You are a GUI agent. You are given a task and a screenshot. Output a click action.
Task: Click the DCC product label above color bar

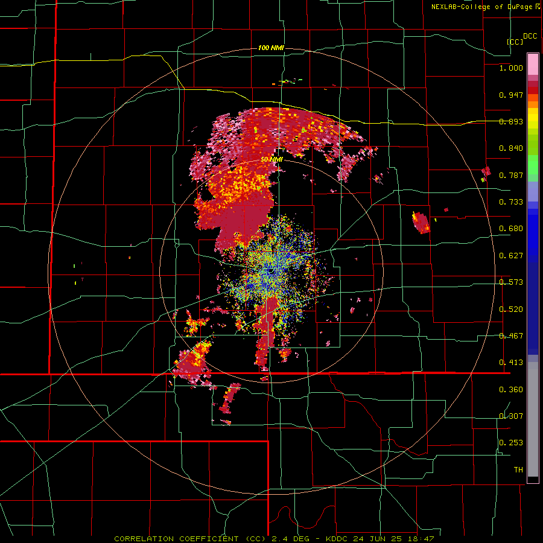tap(530, 36)
